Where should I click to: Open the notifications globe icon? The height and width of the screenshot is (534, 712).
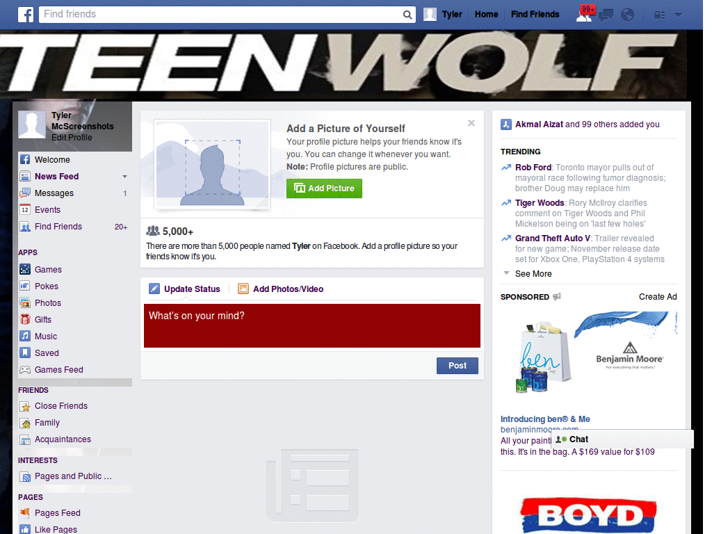click(627, 15)
